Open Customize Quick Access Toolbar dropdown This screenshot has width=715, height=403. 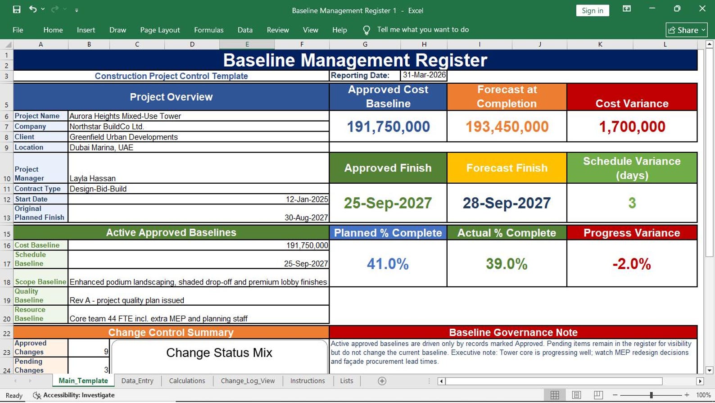click(77, 10)
